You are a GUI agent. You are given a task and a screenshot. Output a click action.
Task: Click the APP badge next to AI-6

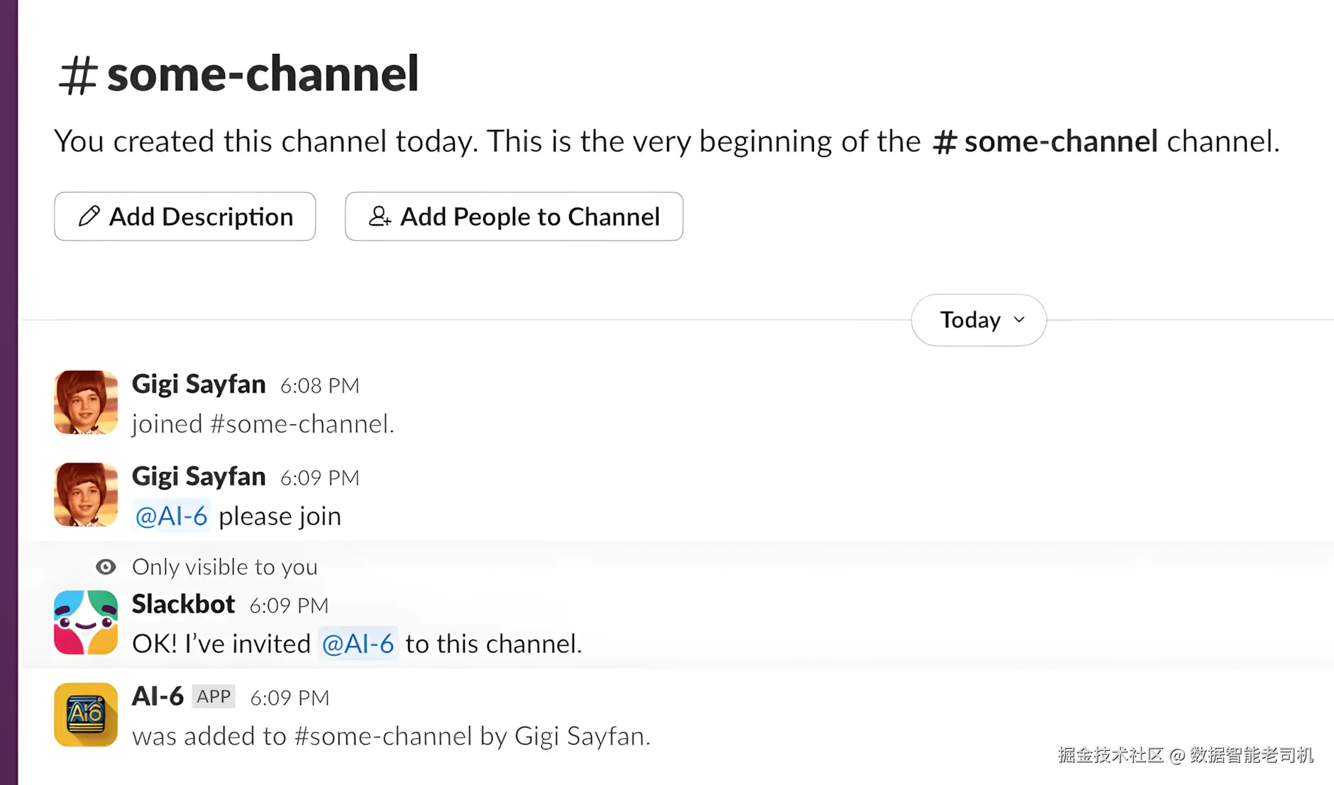tap(214, 697)
